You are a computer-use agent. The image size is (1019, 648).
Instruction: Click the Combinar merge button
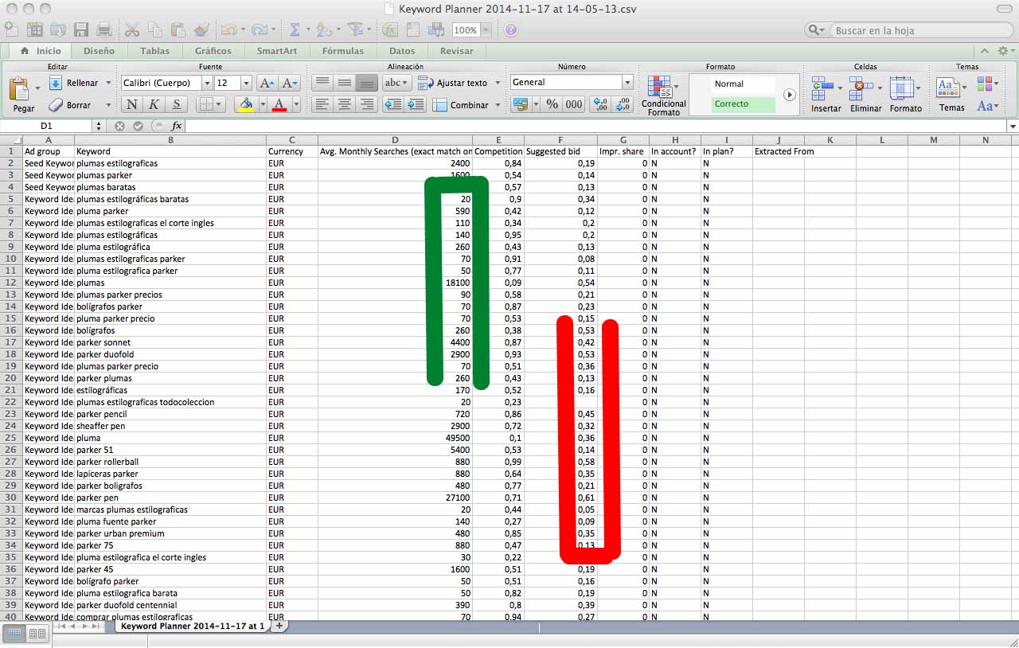pos(461,105)
